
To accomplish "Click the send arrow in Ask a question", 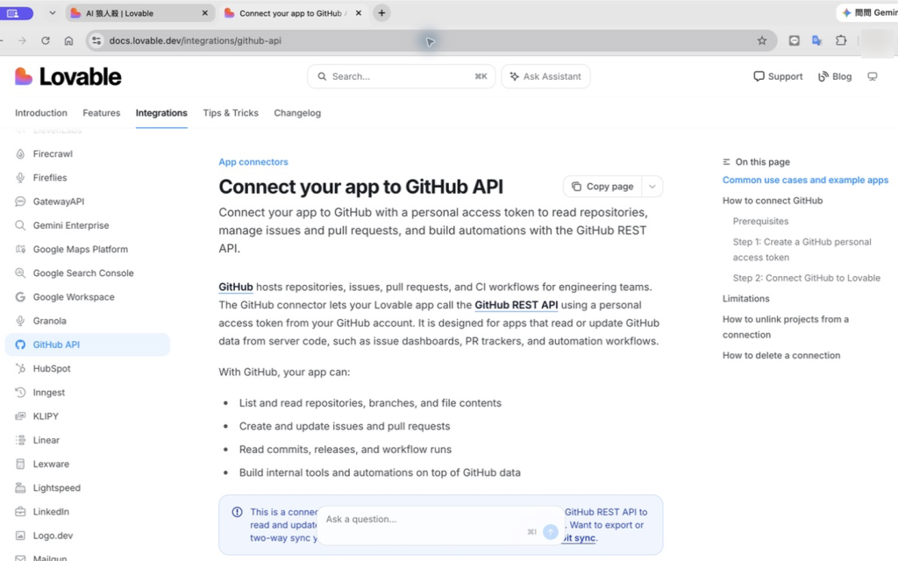I will click(x=551, y=532).
